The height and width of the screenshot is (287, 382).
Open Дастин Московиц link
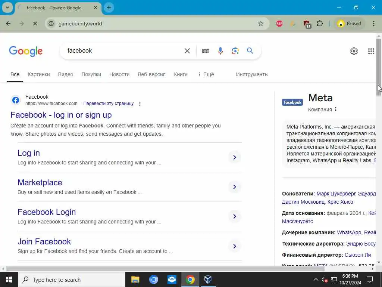click(303, 202)
